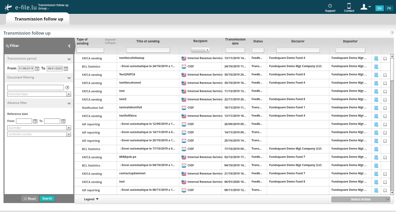Screen dimensions: 396x212
Task: Collapse the Filter panel with arrow
Action: (x=69, y=46)
